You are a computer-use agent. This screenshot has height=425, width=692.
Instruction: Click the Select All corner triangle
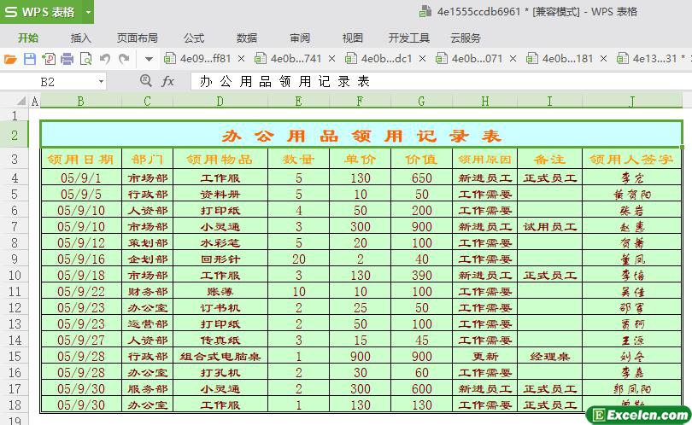21,102
